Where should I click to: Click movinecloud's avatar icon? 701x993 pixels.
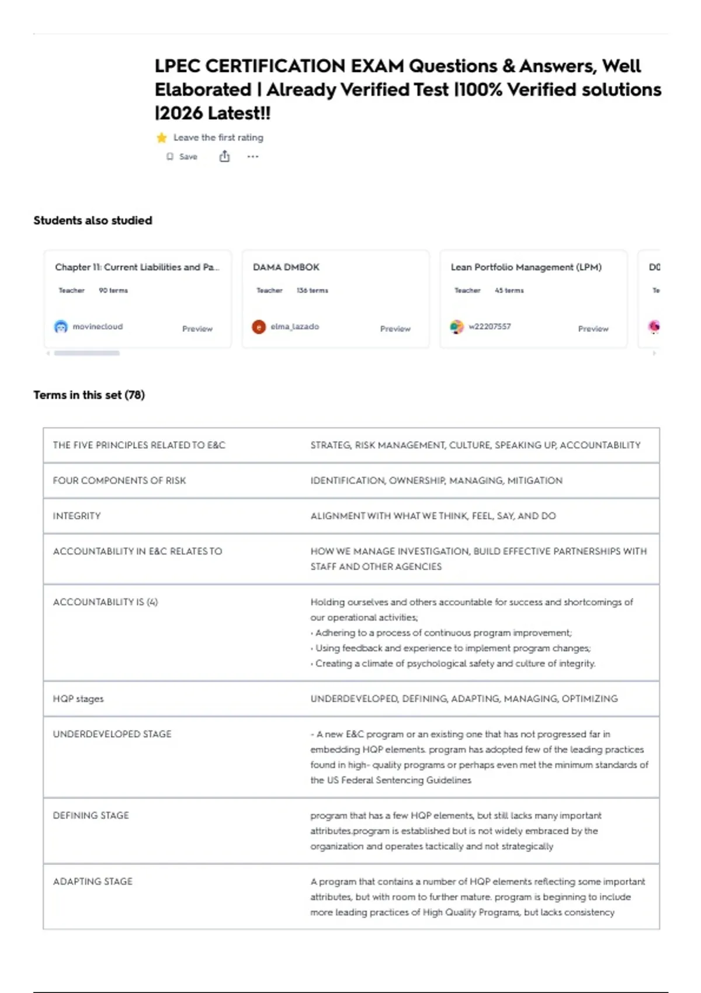(x=61, y=327)
